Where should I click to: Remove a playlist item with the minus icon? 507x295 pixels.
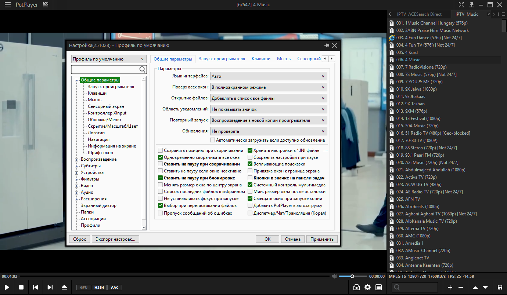click(461, 287)
